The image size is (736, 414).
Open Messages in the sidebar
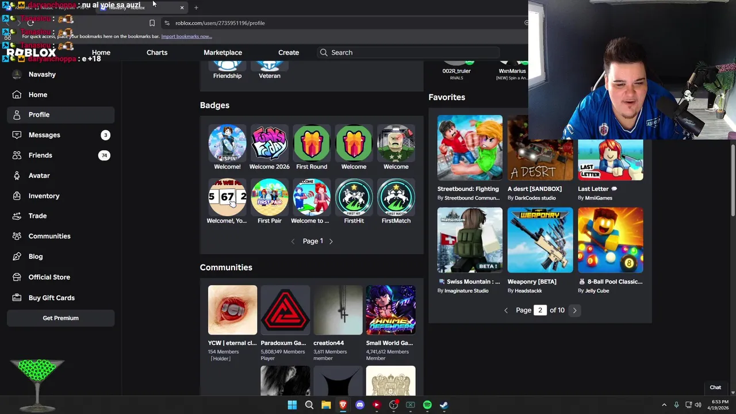[61, 135]
